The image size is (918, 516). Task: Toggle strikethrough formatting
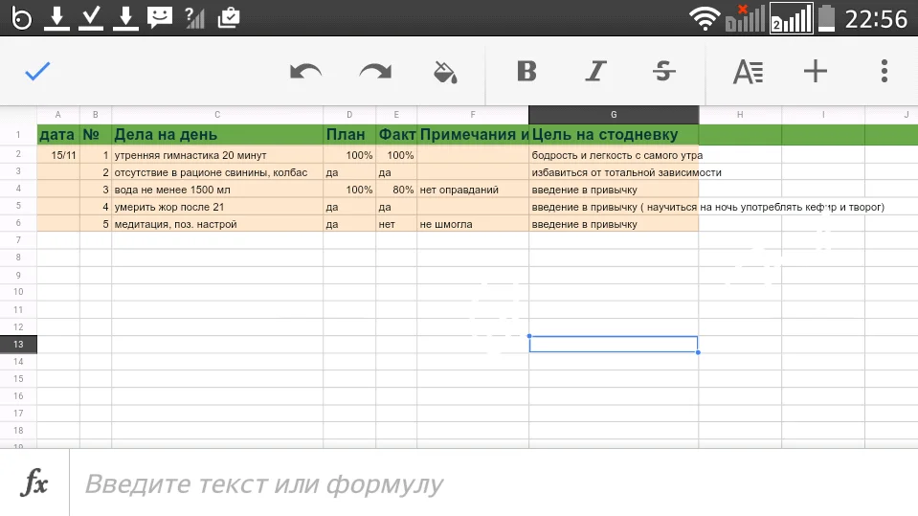click(x=664, y=71)
